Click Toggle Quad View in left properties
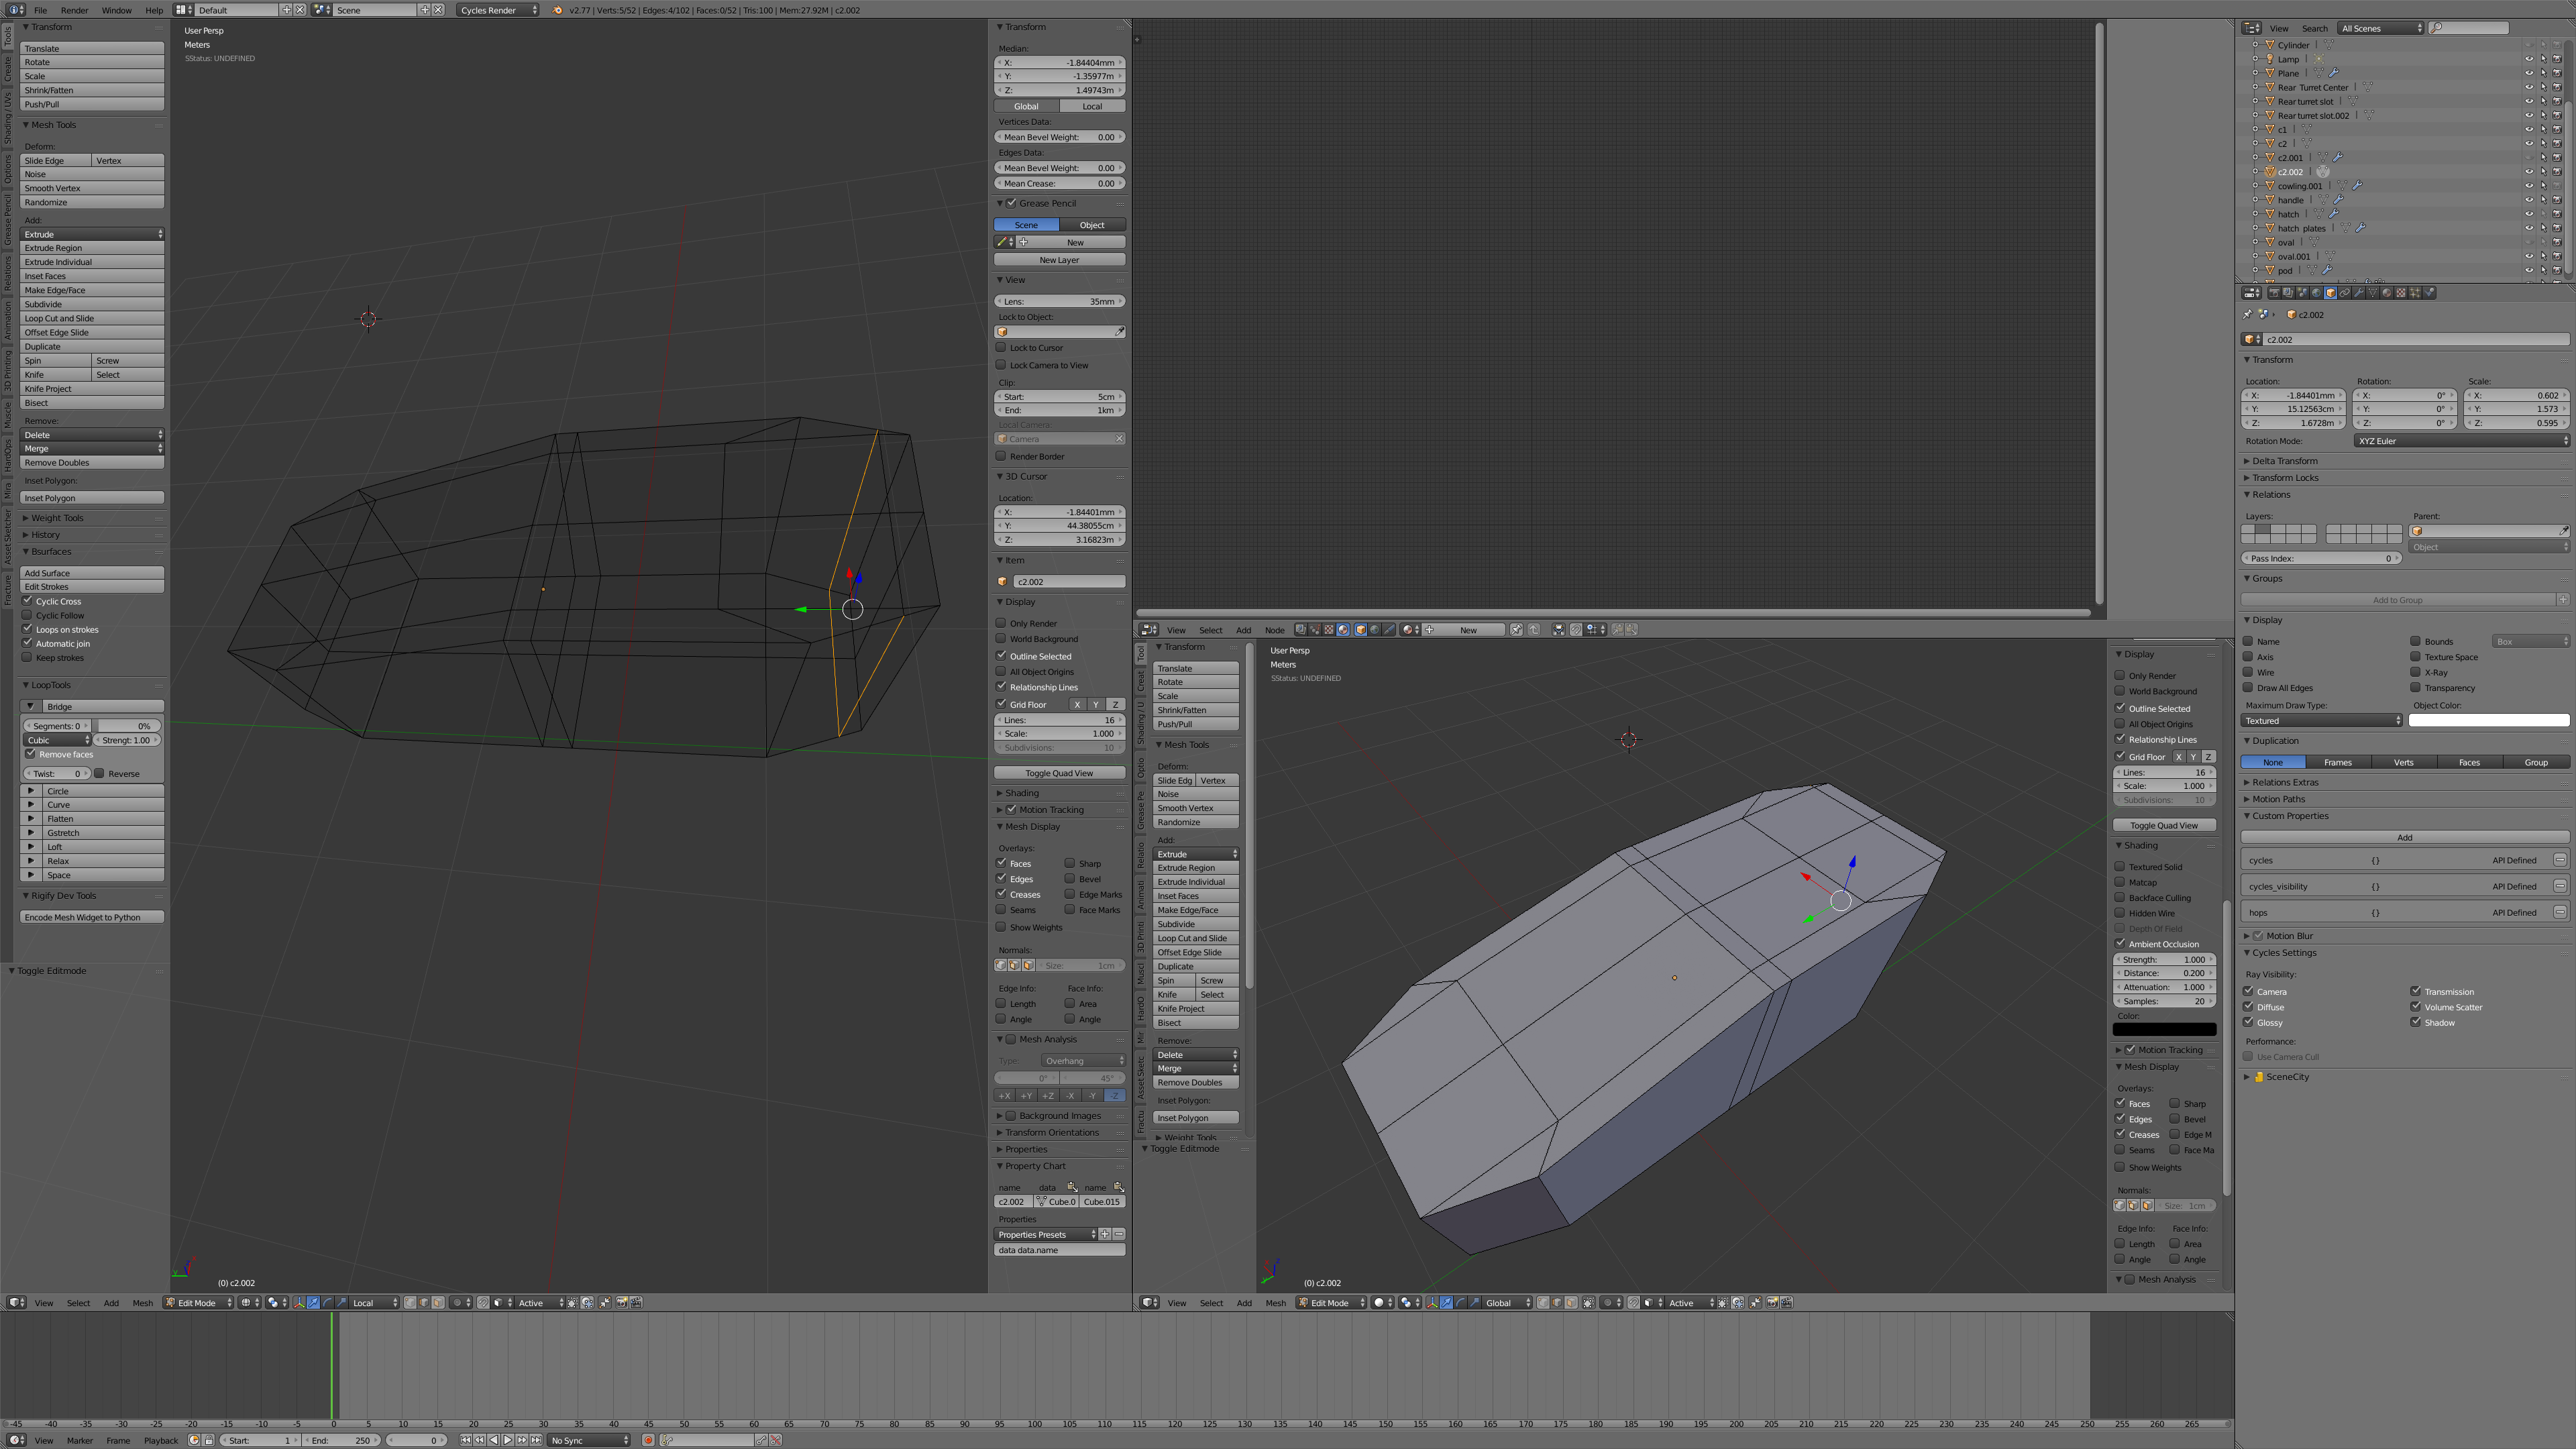This screenshot has height=1449, width=2576. [1059, 772]
